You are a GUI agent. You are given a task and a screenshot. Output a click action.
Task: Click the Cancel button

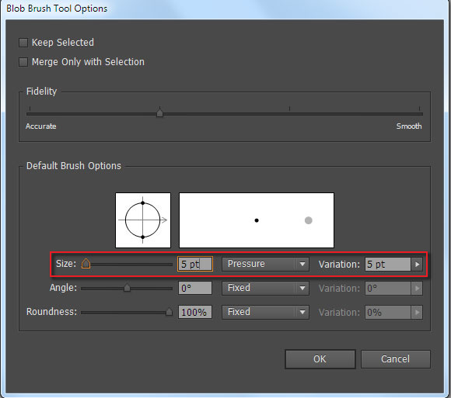click(x=396, y=359)
